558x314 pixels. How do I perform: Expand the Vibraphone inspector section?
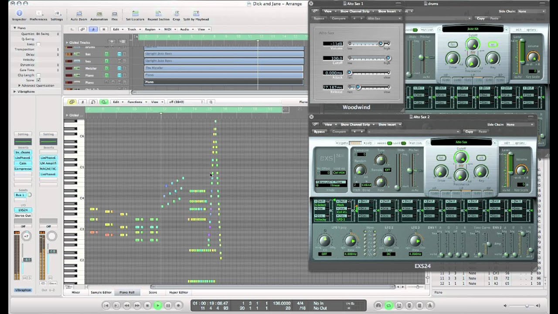(x=15, y=92)
